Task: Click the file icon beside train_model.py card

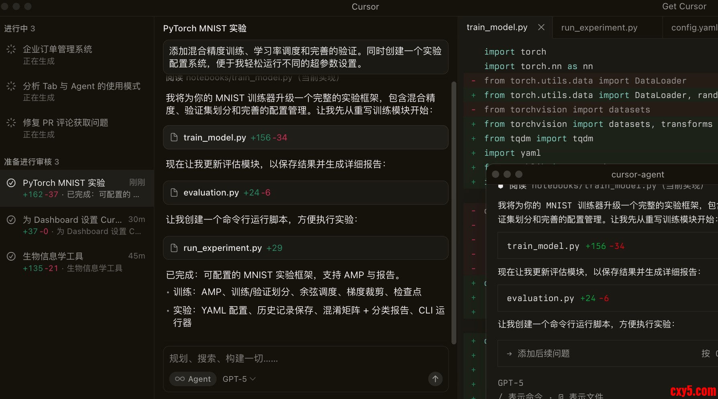Action: click(x=174, y=137)
